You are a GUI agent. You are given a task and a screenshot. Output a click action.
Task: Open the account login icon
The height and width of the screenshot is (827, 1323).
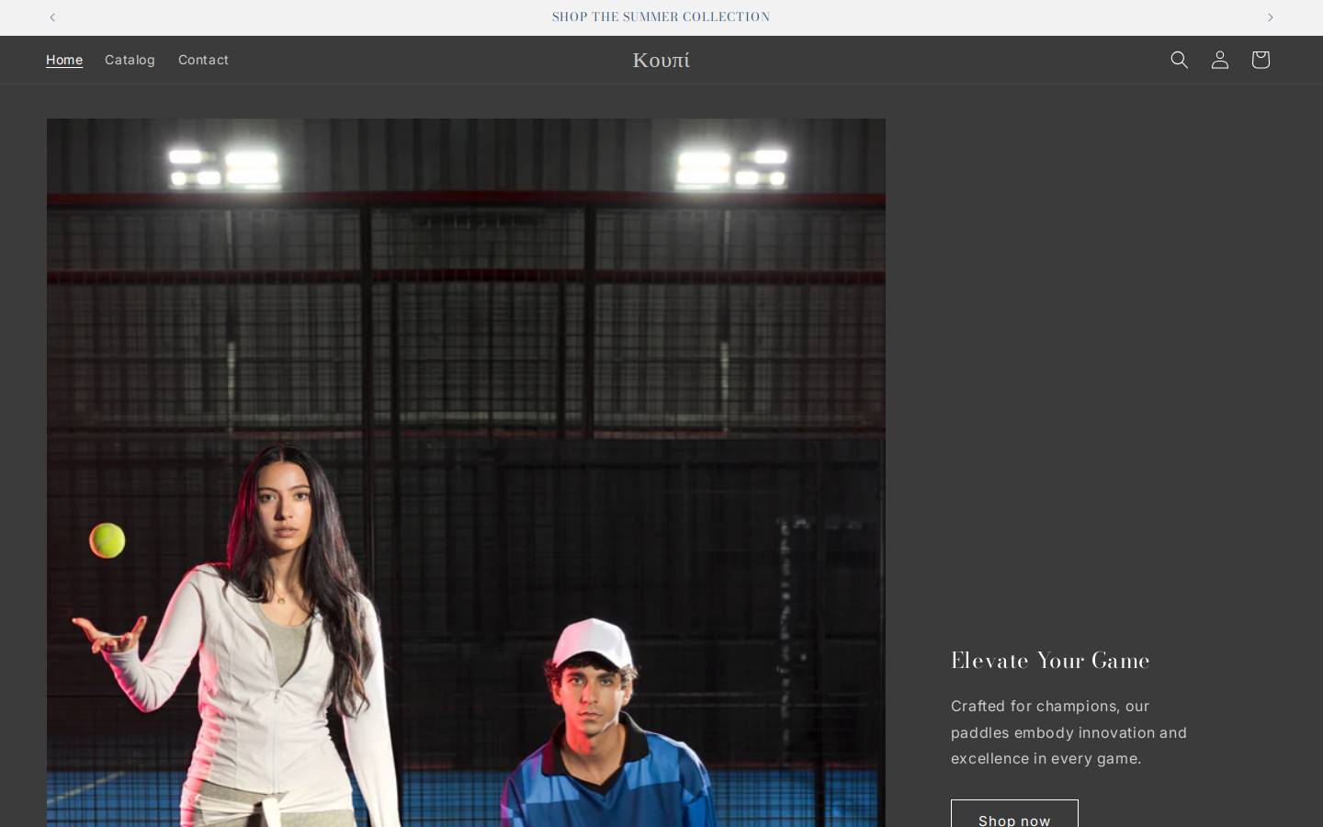pyautogui.click(x=1219, y=60)
